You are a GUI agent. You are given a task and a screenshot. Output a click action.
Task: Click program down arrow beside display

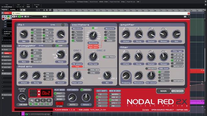[39, 94]
